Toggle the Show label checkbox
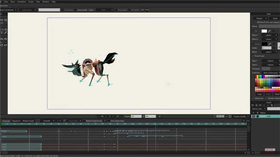The height and width of the screenshot is (157, 280). point(116,10)
